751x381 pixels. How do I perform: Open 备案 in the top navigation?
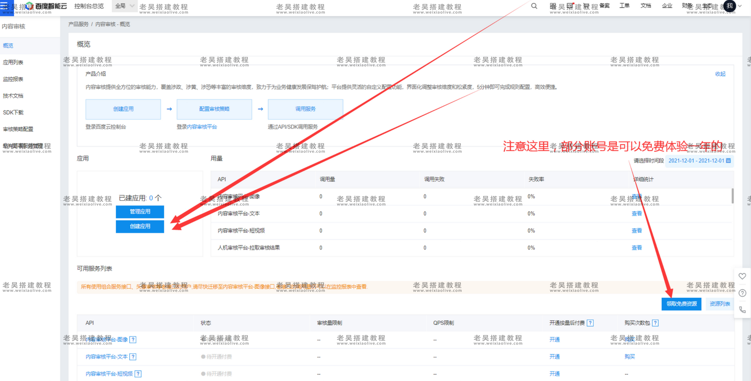click(x=604, y=6)
